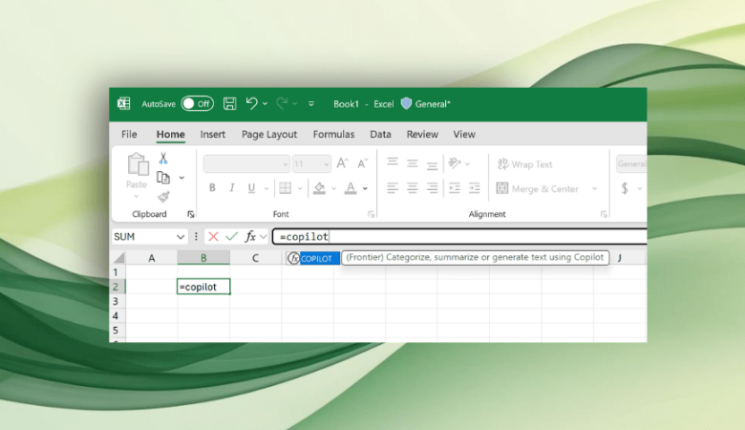Image resolution: width=745 pixels, height=430 pixels.
Task: Click Bottom Align icon
Action: [x=432, y=165]
